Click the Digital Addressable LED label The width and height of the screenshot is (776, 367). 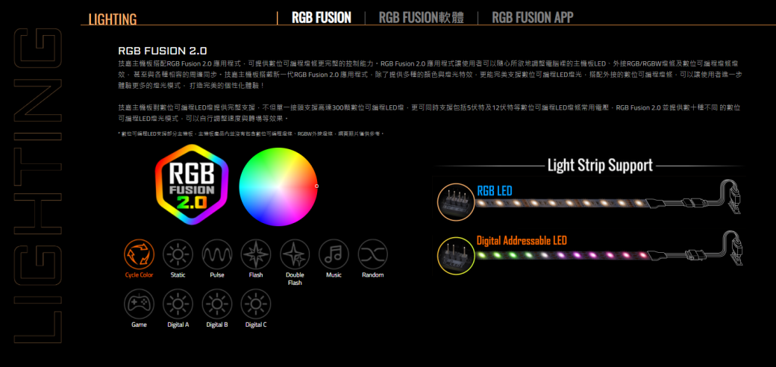point(522,240)
